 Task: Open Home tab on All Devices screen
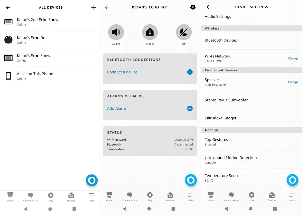10,197
